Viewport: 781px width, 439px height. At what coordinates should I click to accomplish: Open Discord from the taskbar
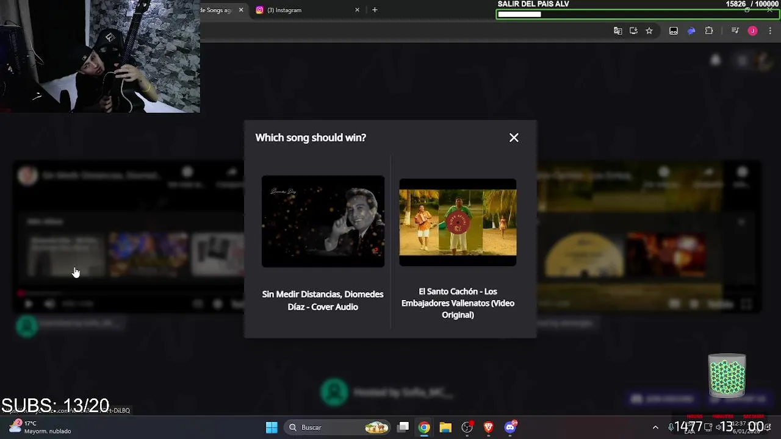pos(511,427)
